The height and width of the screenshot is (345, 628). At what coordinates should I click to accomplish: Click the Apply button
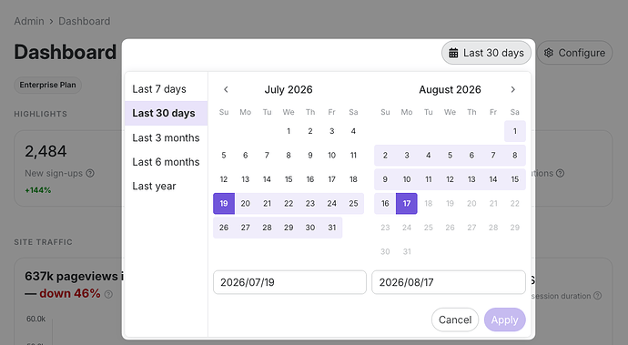click(504, 320)
